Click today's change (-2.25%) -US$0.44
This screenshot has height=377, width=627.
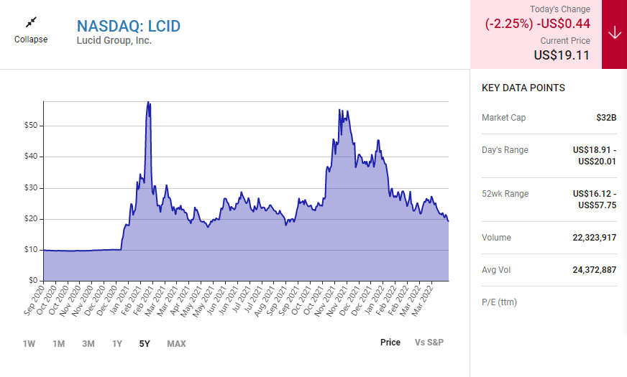pos(537,24)
